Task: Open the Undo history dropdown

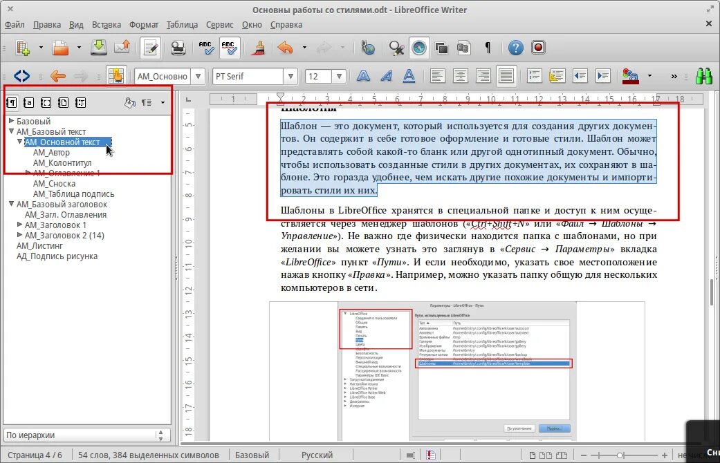Action: (304, 47)
